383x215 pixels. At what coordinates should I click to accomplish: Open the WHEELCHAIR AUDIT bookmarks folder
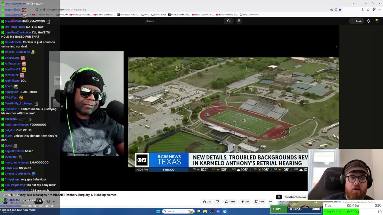point(250,15)
